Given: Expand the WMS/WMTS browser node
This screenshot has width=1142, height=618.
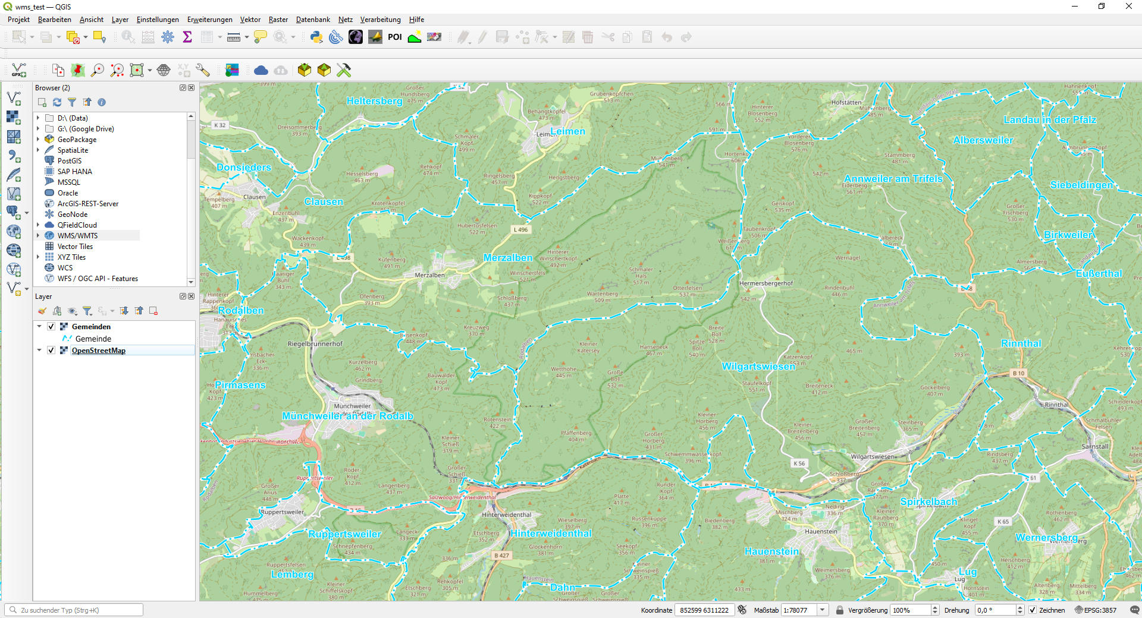Looking at the screenshot, I should (39, 236).
